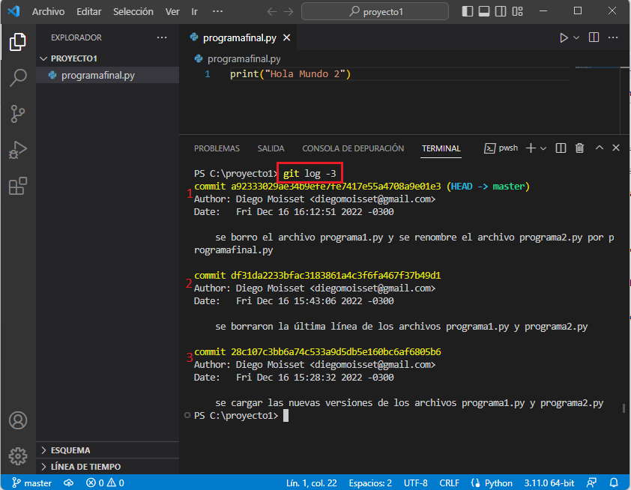
Task: Toggle primary side bar layout
Action: point(467,11)
